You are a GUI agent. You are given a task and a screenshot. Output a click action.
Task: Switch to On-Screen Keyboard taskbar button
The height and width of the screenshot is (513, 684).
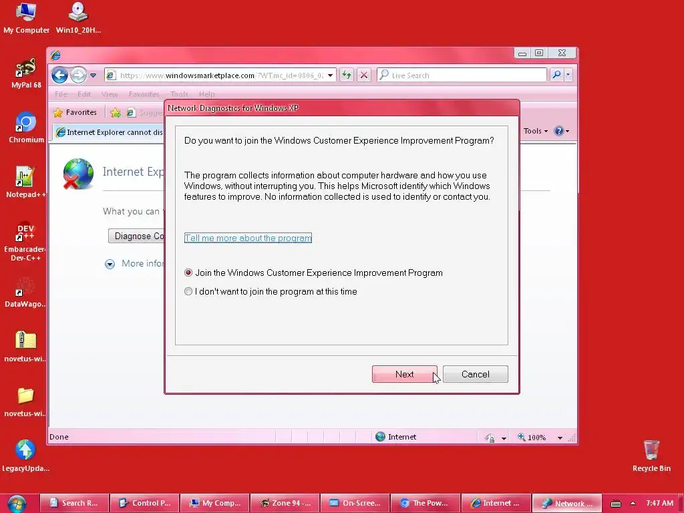pyautogui.click(x=355, y=503)
